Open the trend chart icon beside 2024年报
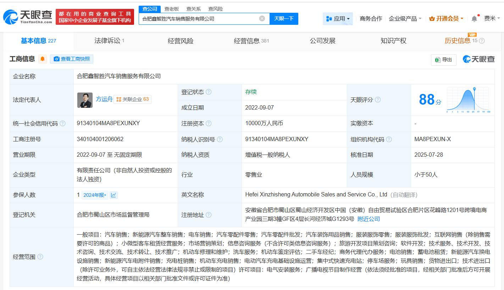The height and width of the screenshot is (290, 504). pyautogui.click(x=113, y=195)
